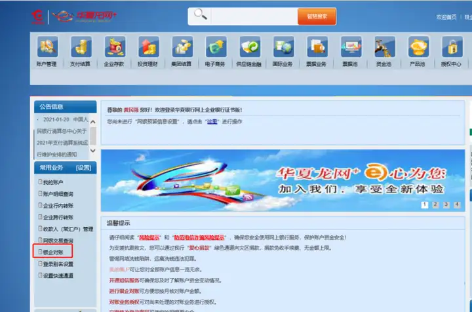The height and width of the screenshot is (312, 472).
Task: Open the 企业存款 enterprise deposit icon
Action: (x=115, y=47)
